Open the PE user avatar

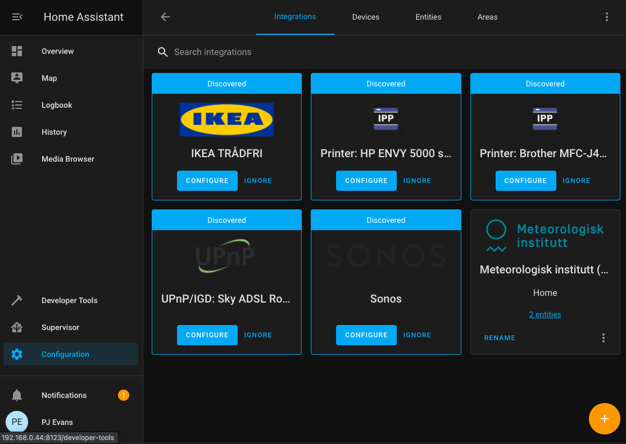17,422
